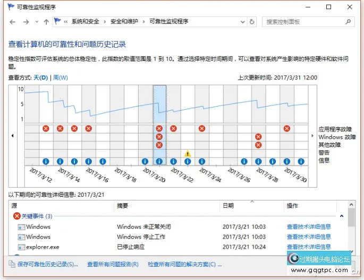
Task: Click collapse chevron at right of 关键事件
Action: click(x=342, y=216)
